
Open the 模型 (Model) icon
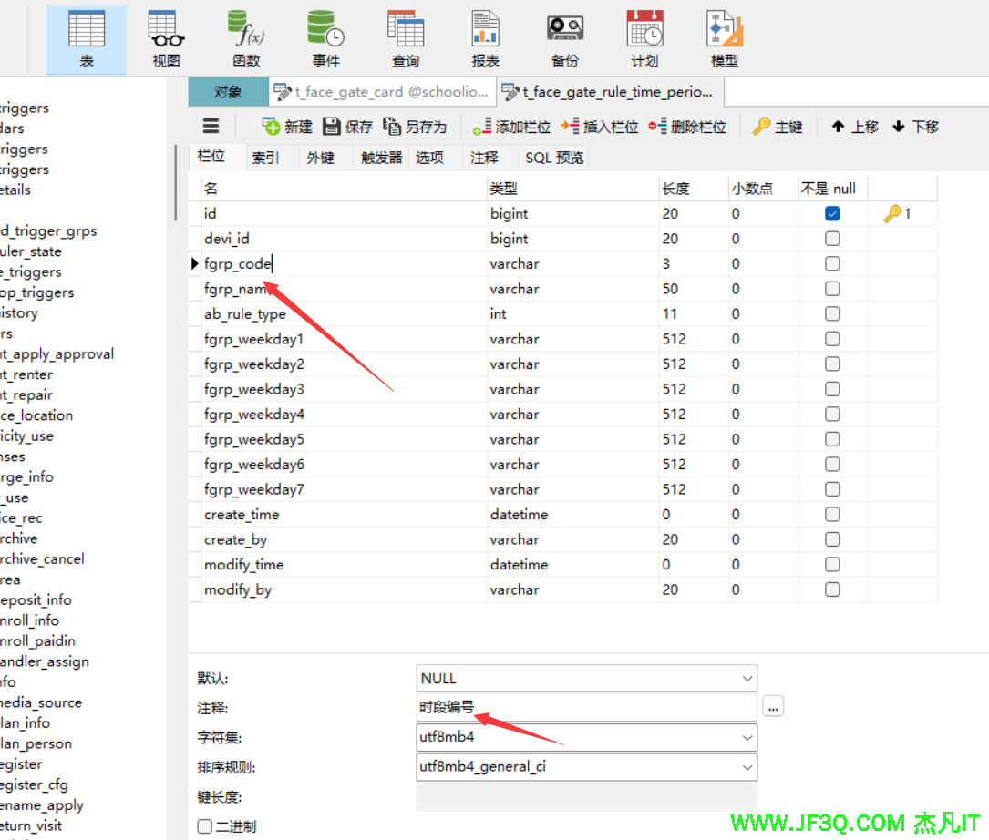(725, 38)
